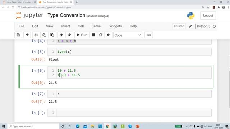Click the browser forward arrow
This screenshot has height=129, width=230.
coord(8,7)
